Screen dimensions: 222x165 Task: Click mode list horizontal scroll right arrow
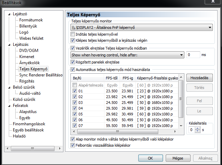pos(175,131)
